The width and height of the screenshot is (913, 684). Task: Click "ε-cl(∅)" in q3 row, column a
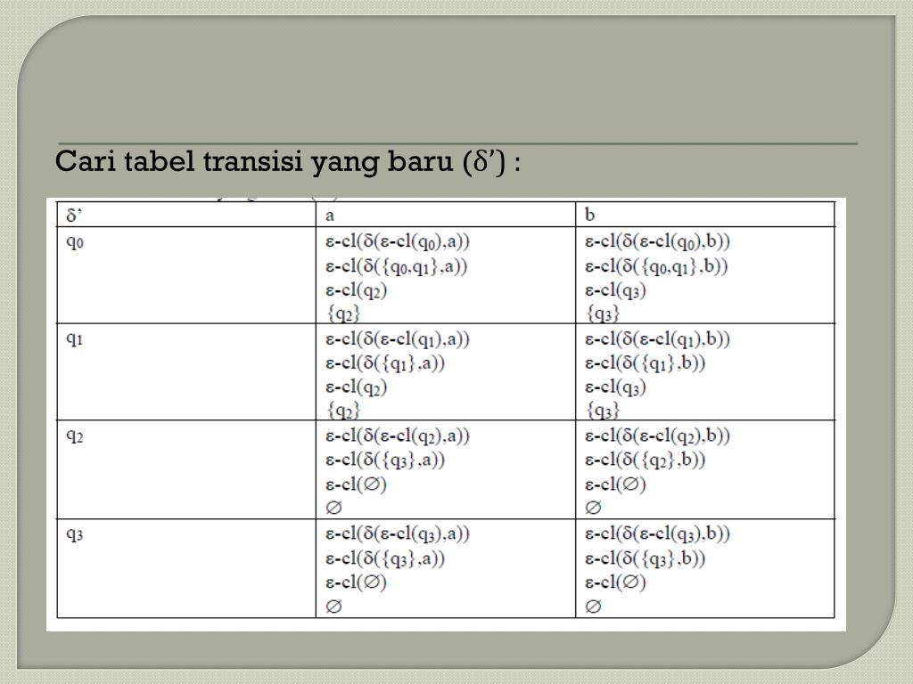click(357, 582)
